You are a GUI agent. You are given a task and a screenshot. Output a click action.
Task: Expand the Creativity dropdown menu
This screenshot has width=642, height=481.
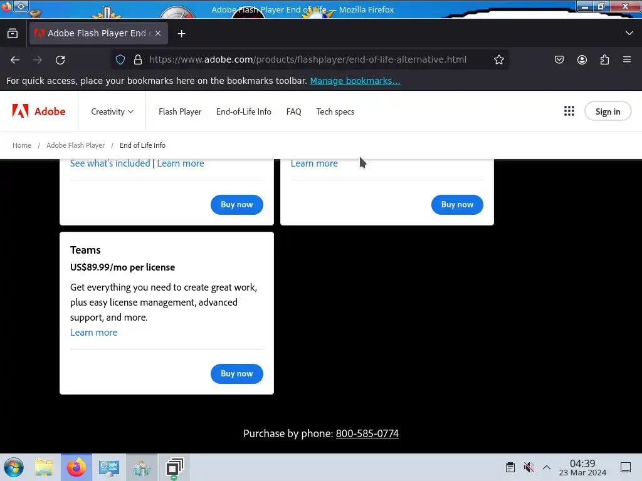[112, 111]
